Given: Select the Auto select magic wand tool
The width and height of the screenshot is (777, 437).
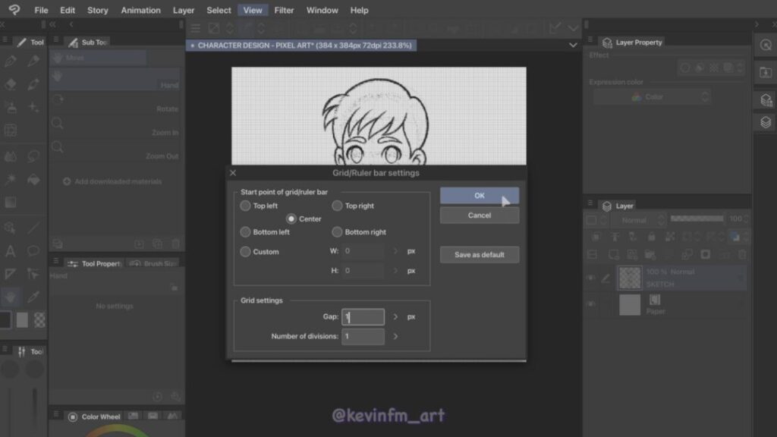Looking at the screenshot, I should 11,180.
